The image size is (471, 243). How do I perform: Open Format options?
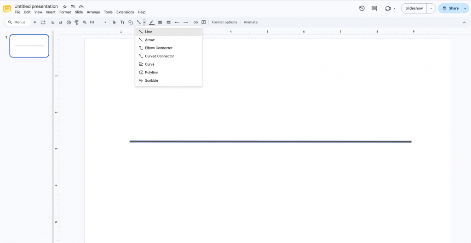tap(224, 22)
